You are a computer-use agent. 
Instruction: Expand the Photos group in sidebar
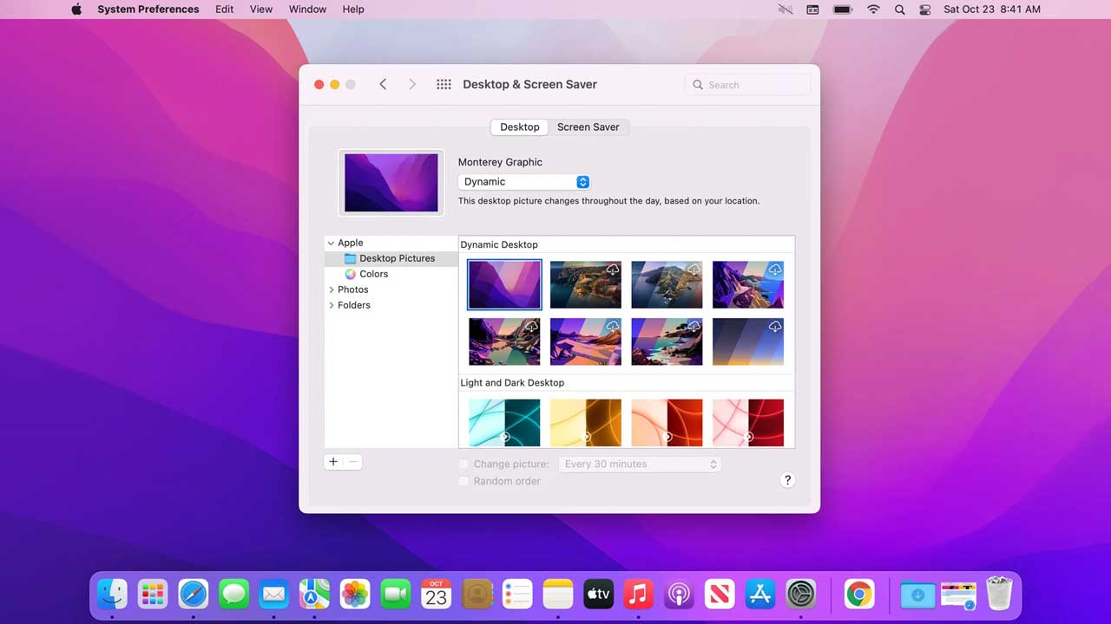pyautogui.click(x=331, y=289)
